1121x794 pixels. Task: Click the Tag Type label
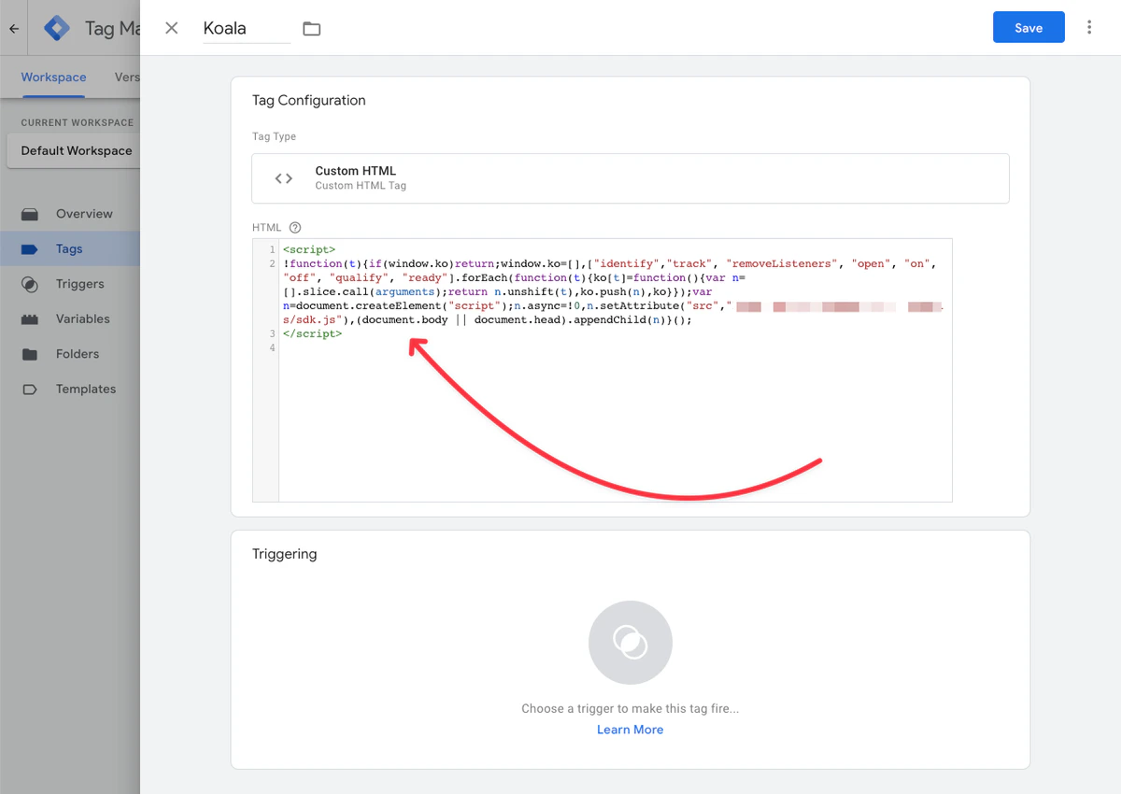(x=274, y=136)
